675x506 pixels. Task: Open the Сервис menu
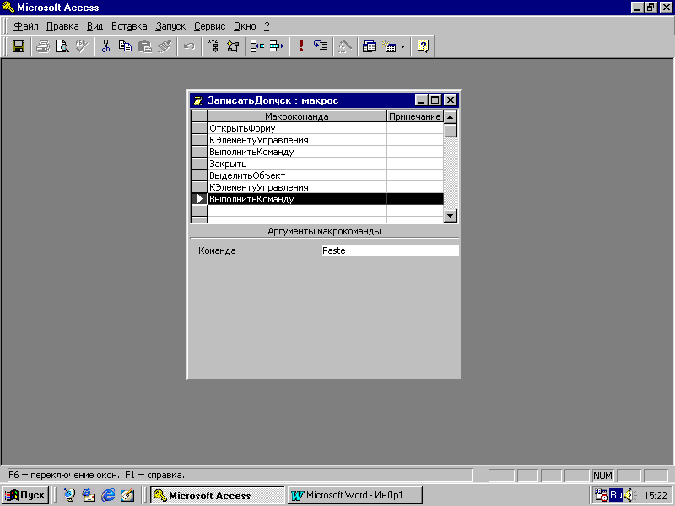[x=209, y=26]
